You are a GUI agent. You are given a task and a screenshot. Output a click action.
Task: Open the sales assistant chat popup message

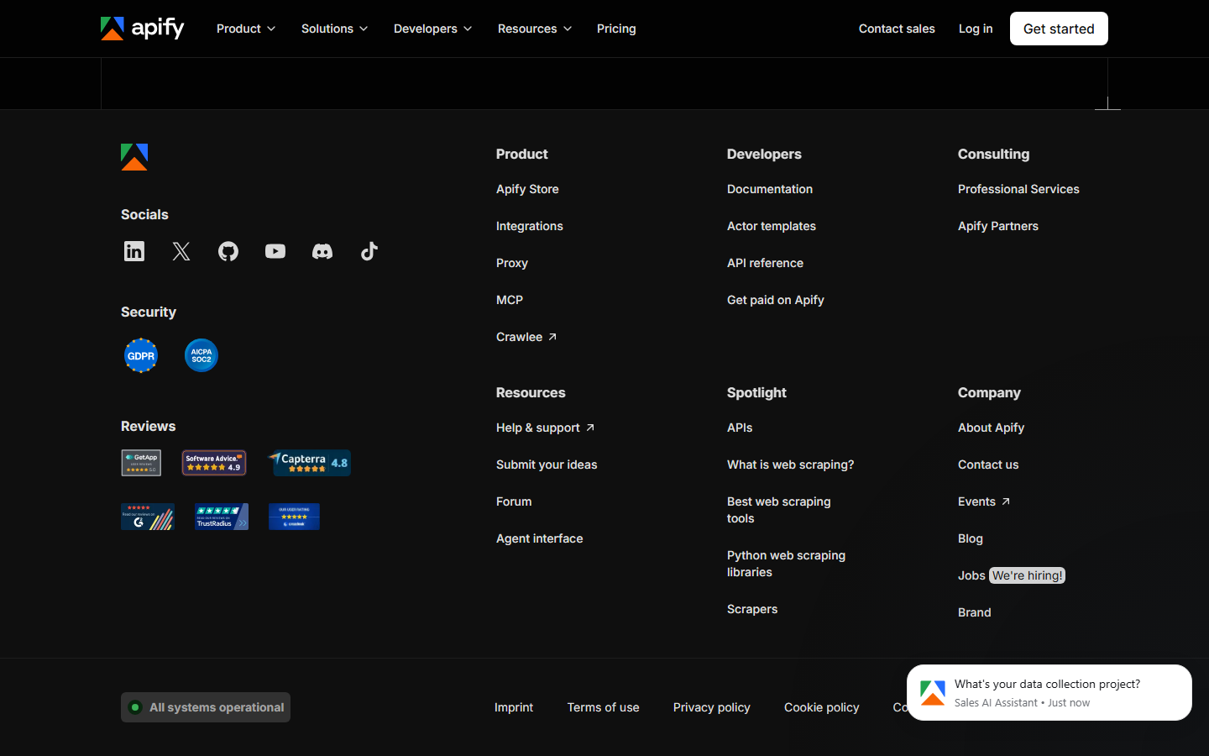1049,693
